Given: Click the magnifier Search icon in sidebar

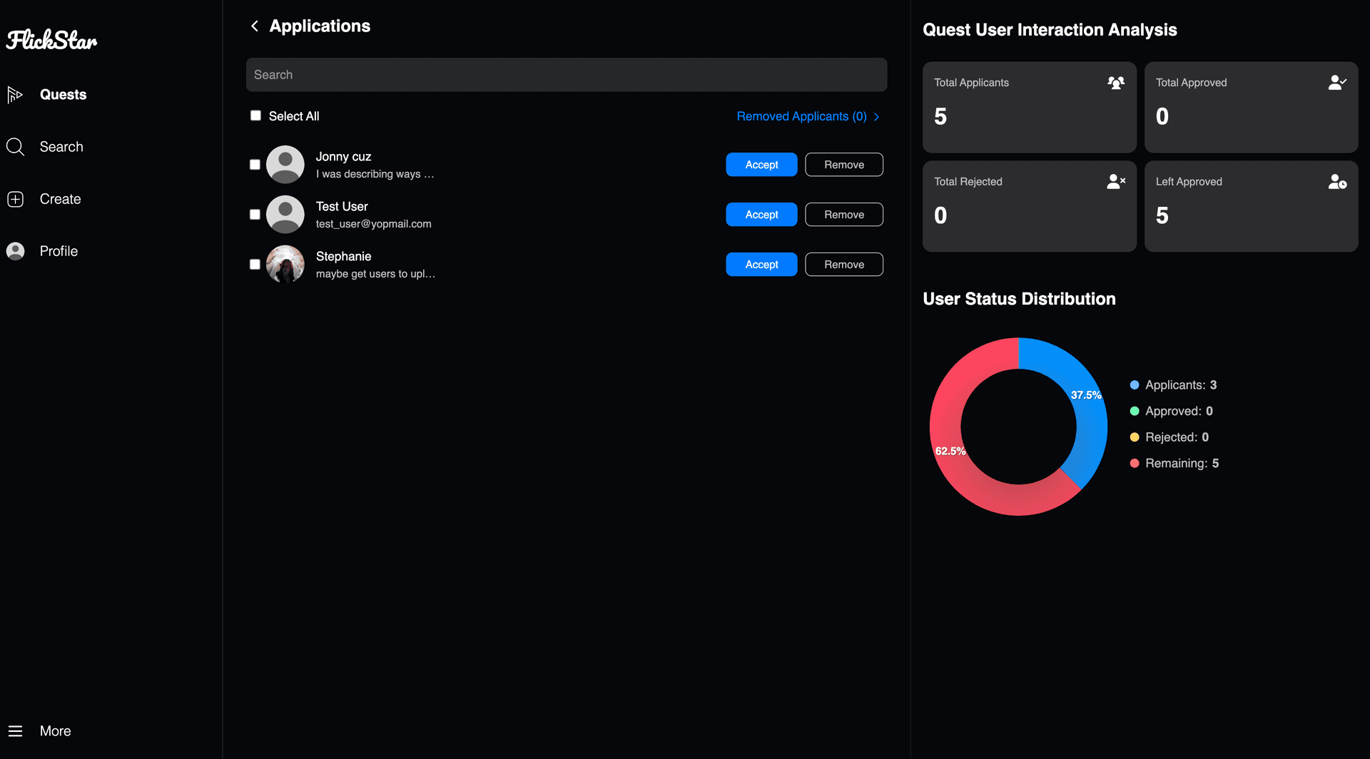Looking at the screenshot, I should click(15, 147).
